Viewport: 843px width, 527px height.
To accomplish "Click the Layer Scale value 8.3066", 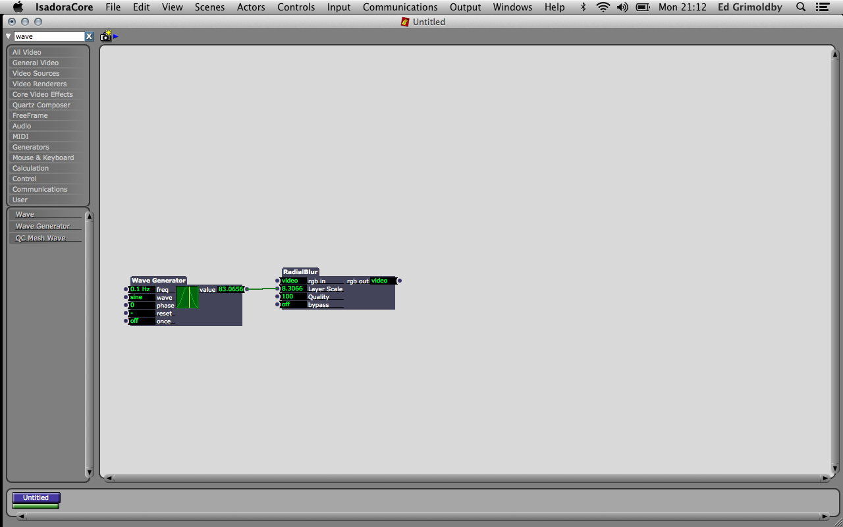I will pos(293,289).
